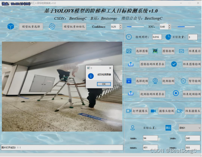
Task: Click the detection time field 0.016
Action: click(x=157, y=37)
